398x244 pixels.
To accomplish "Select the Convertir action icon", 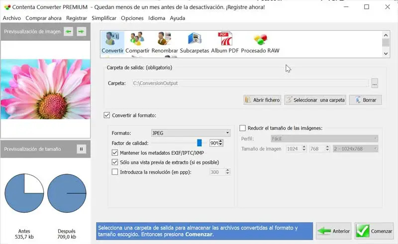I will click(112, 43).
